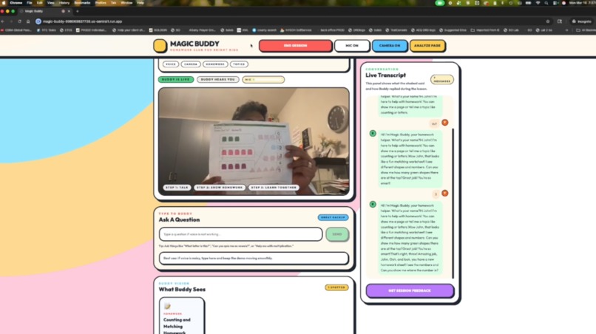Open the File menu

point(30,3)
